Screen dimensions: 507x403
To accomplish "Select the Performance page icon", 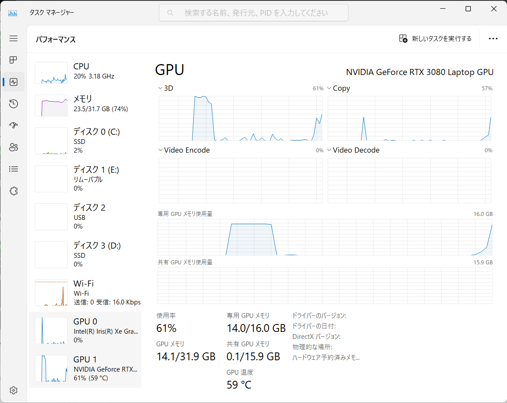I will [x=13, y=82].
